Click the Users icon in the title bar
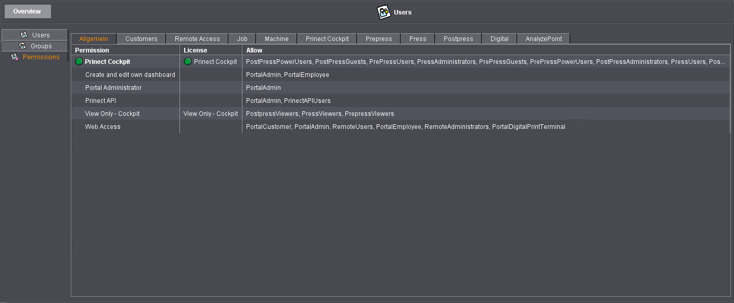This screenshot has width=734, height=303. pos(383,11)
